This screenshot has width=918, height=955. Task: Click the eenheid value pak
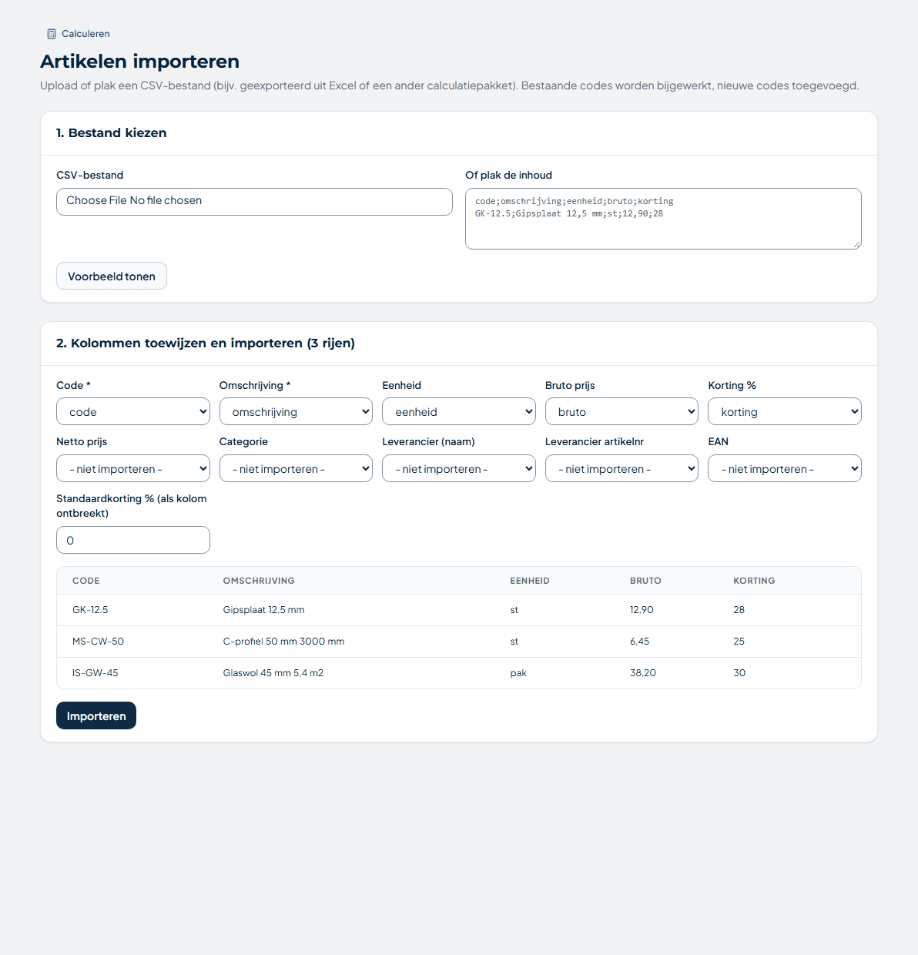click(x=518, y=673)
